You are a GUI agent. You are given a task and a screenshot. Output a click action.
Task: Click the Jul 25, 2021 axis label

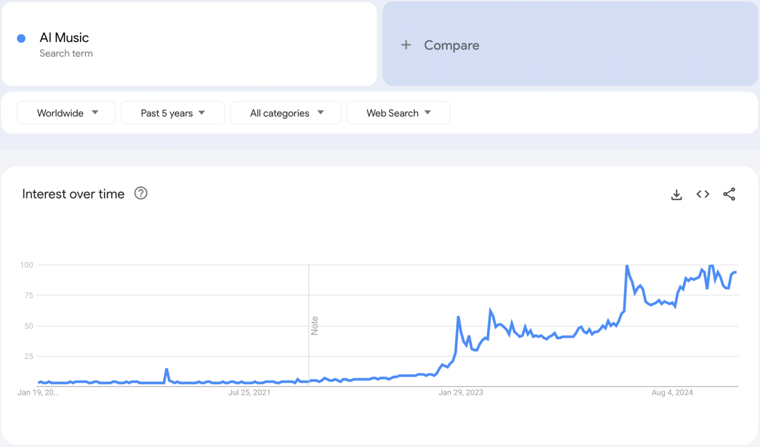[249, 392]
